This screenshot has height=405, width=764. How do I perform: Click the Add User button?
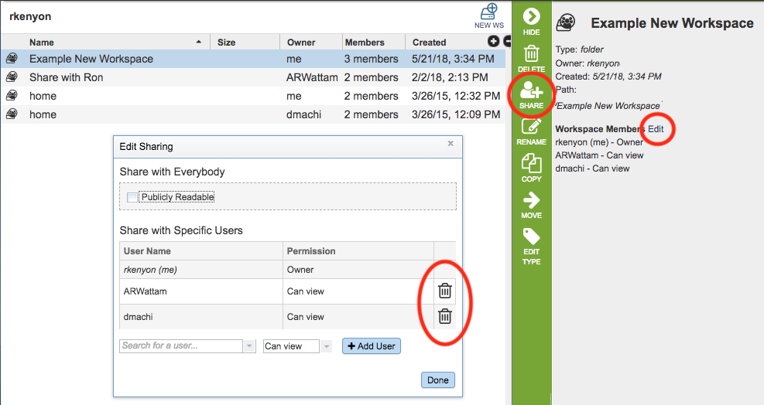pos(372,346)
